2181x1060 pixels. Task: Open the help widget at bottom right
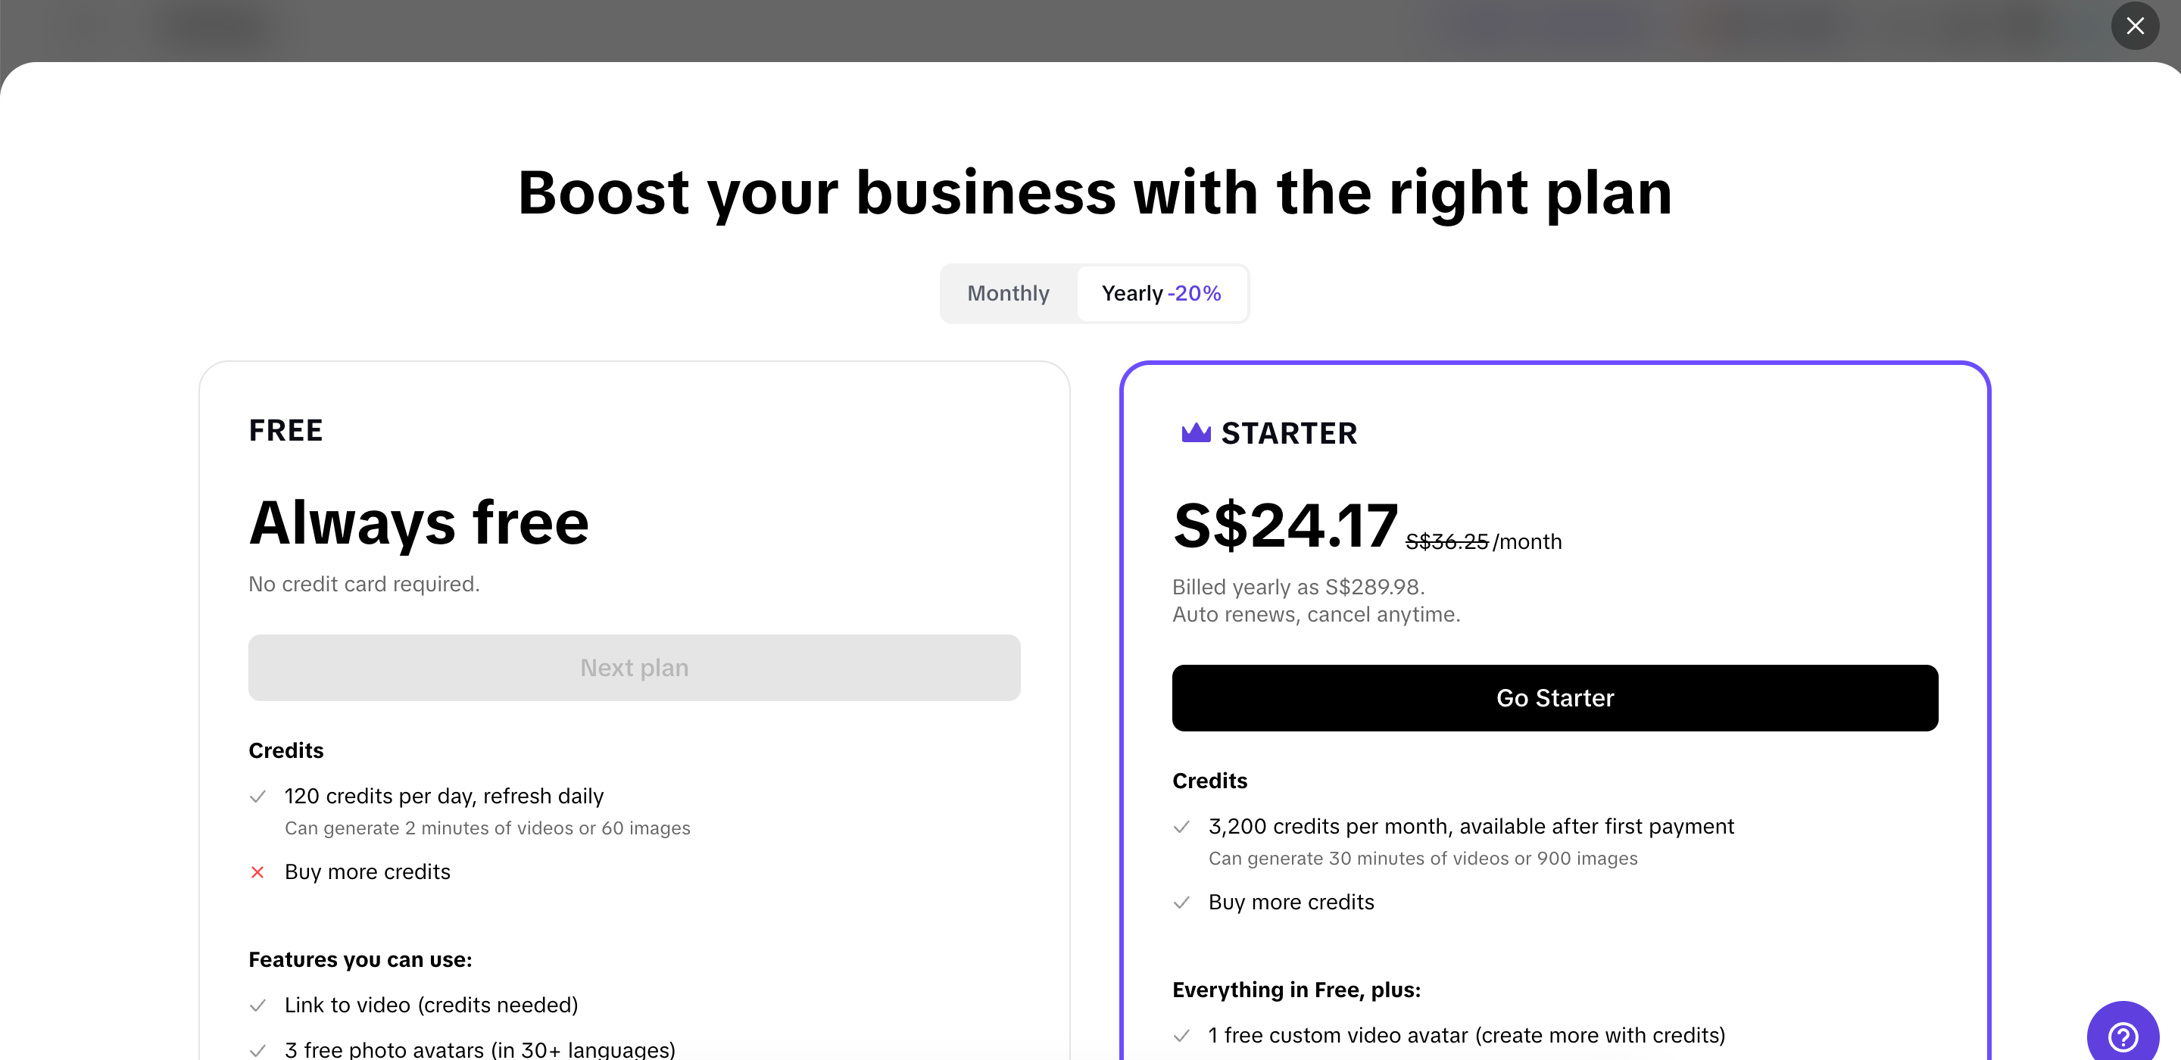coord(2123,1033)
